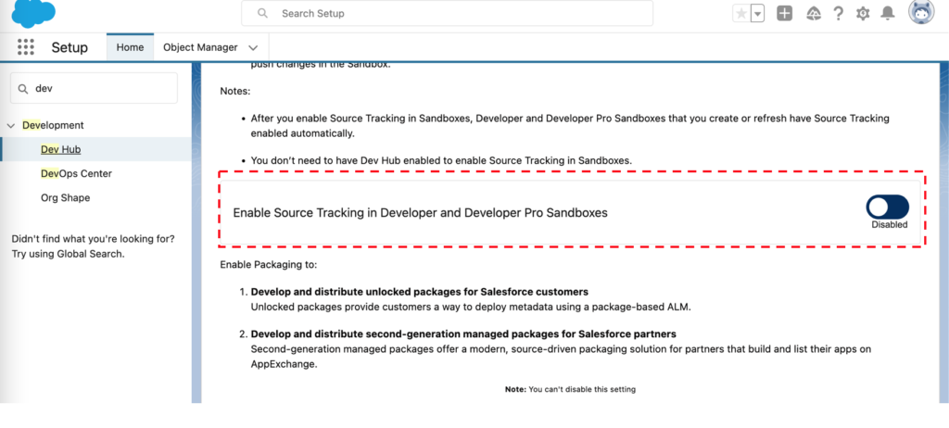Click 'Try using Global Search.' text
This screenshot has width=949, height=428.
click(x=68, y=254)
